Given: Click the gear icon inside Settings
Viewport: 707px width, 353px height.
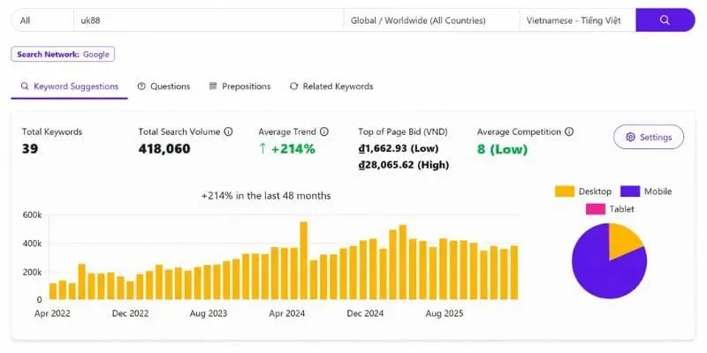Looking at the screenshot, I should pyautogui.click(x=630, y=138).
